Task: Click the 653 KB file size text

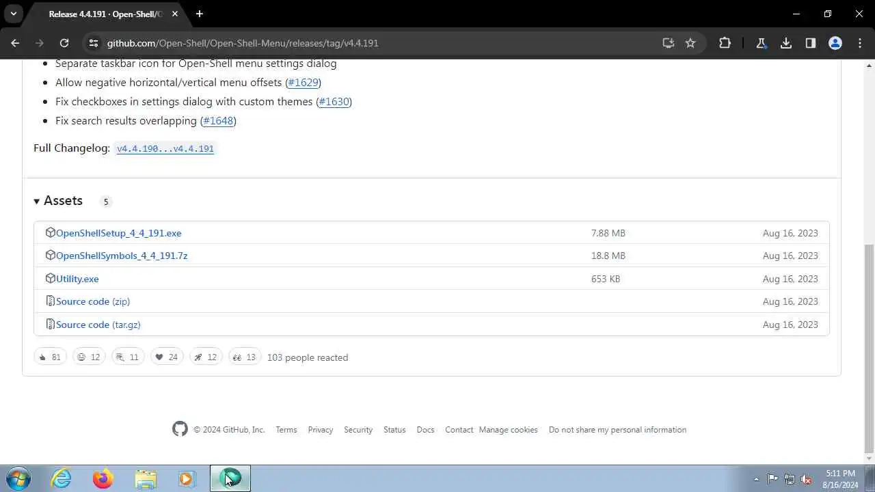Action: (606, 279)
